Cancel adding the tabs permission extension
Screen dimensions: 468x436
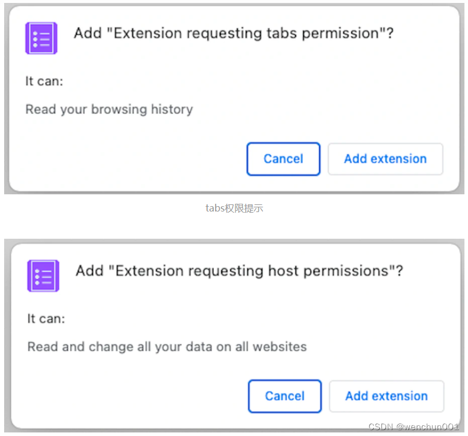coord(283,159)
